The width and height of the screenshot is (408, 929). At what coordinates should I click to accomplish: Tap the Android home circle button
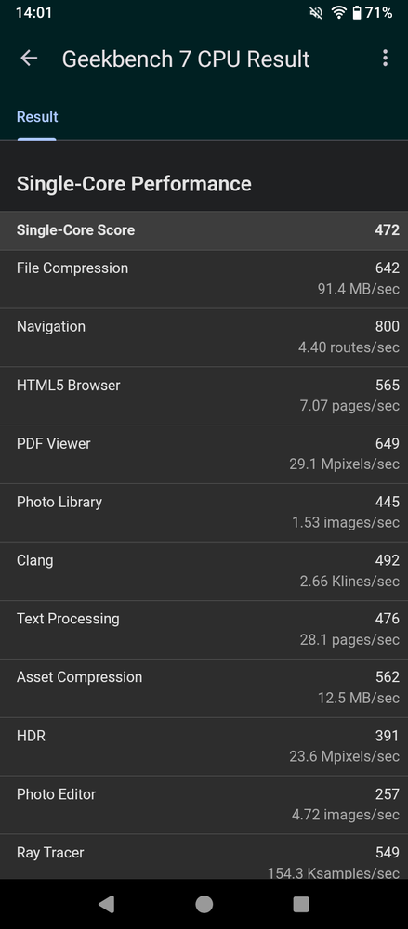point(204,904)
